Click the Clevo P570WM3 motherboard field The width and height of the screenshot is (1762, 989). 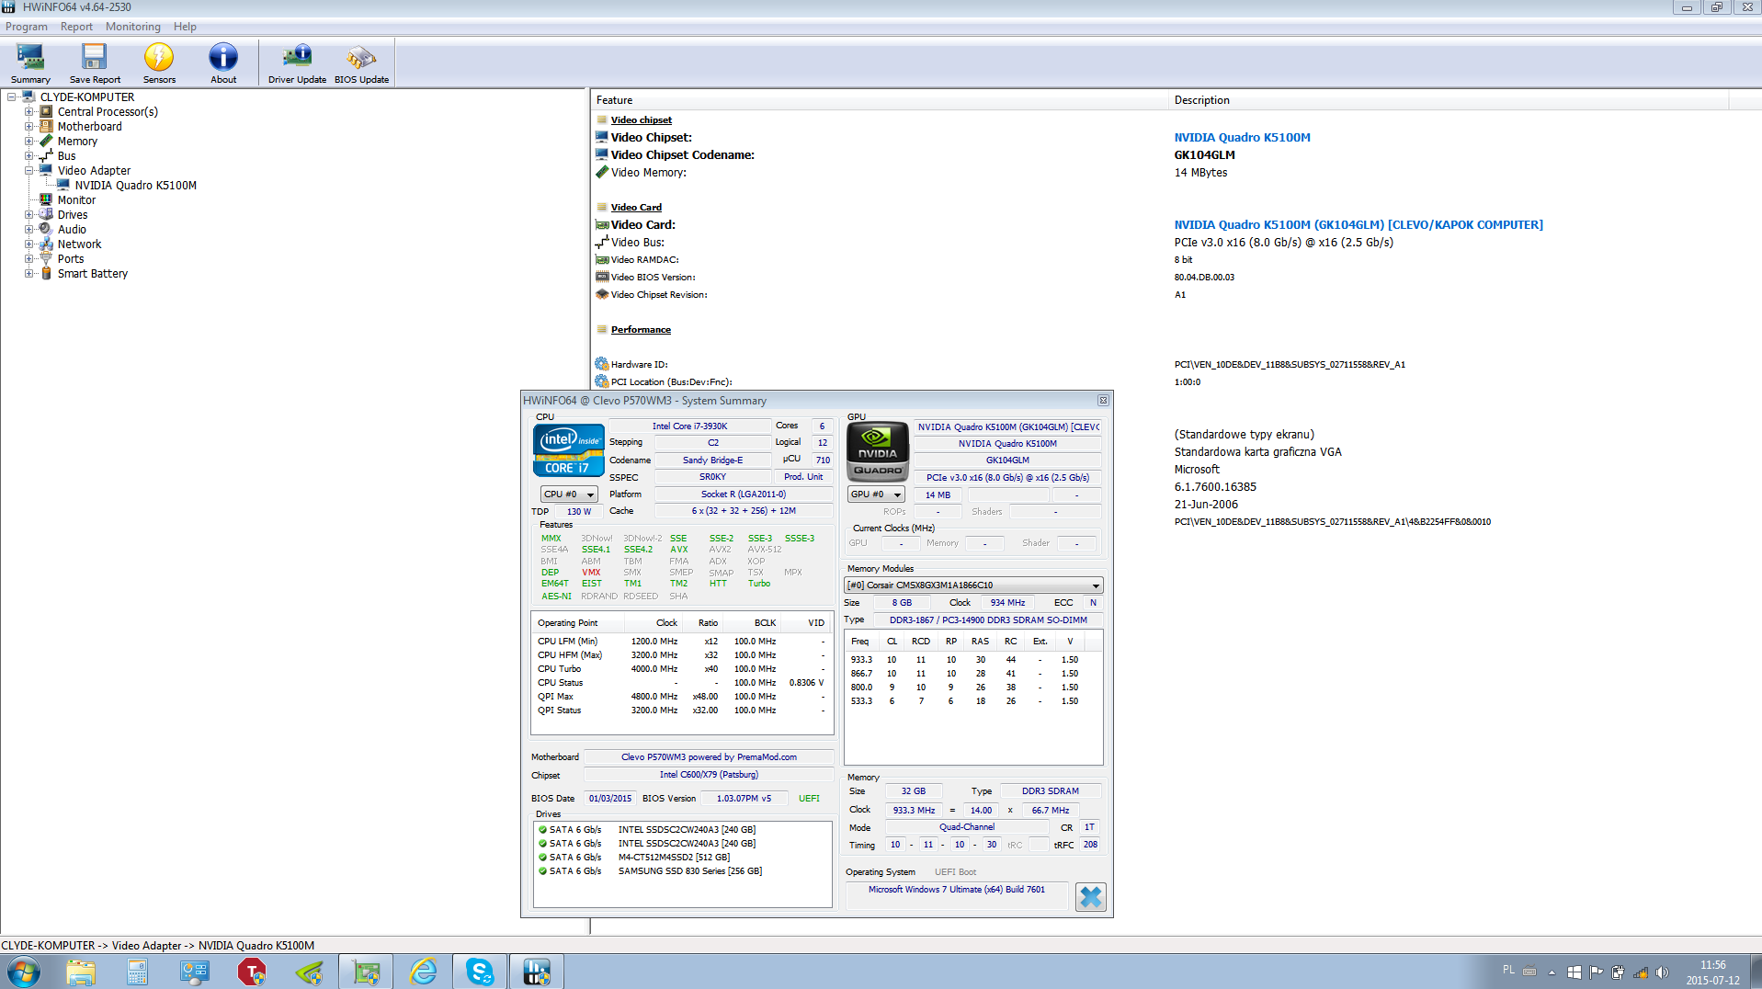pyautogui.click(x=709, y=756)
